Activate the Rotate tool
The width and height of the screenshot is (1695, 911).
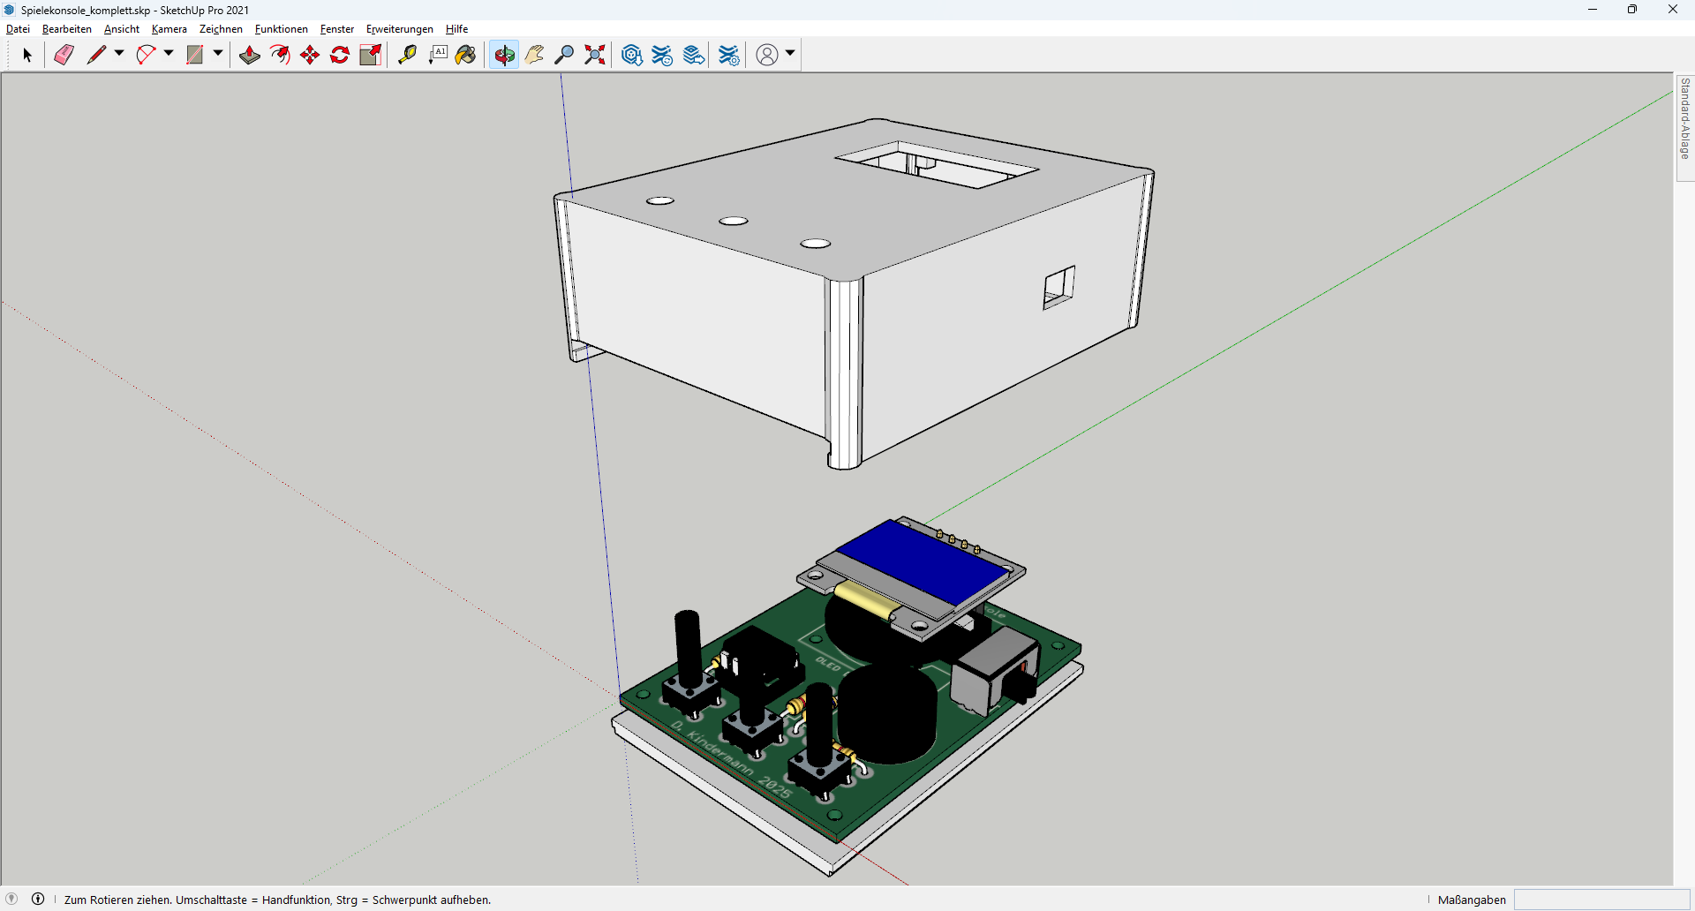tap(340, 54)
